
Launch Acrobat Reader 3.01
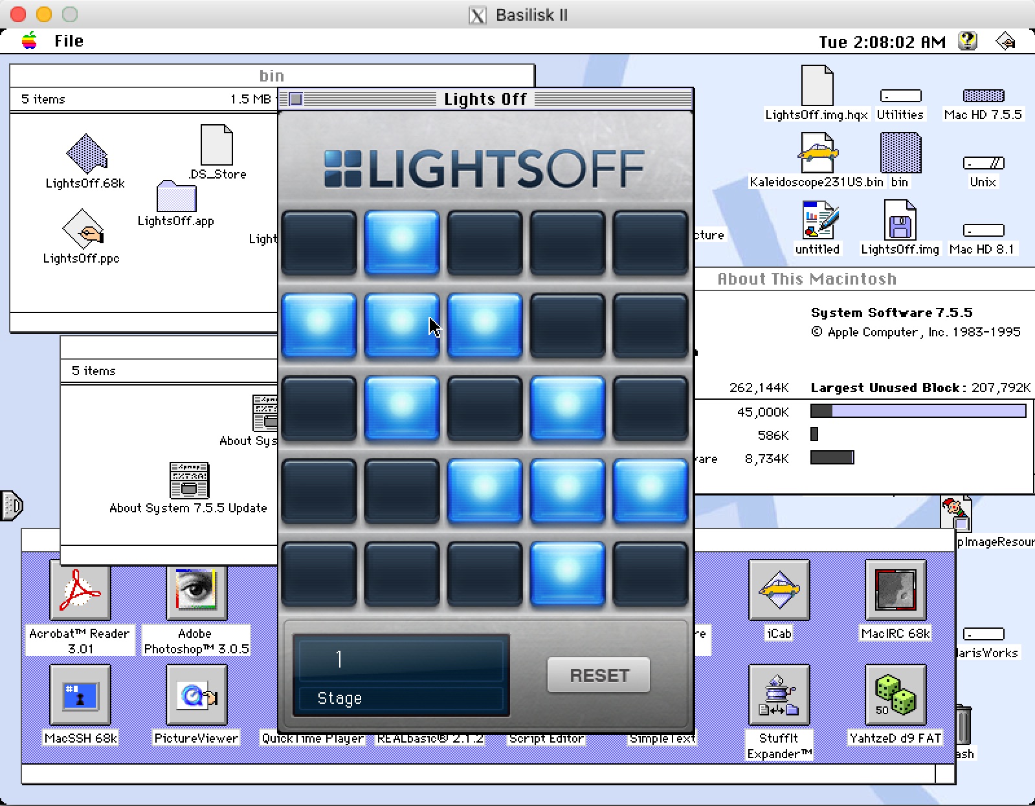coord(80,590)
